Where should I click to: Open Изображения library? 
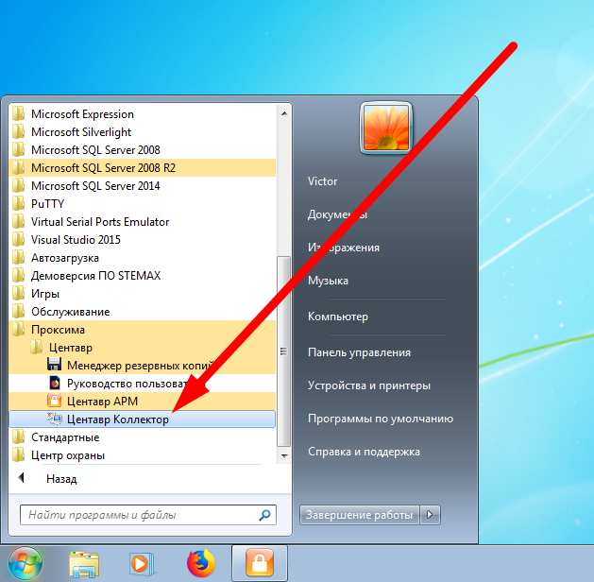[x=344, y=248]
